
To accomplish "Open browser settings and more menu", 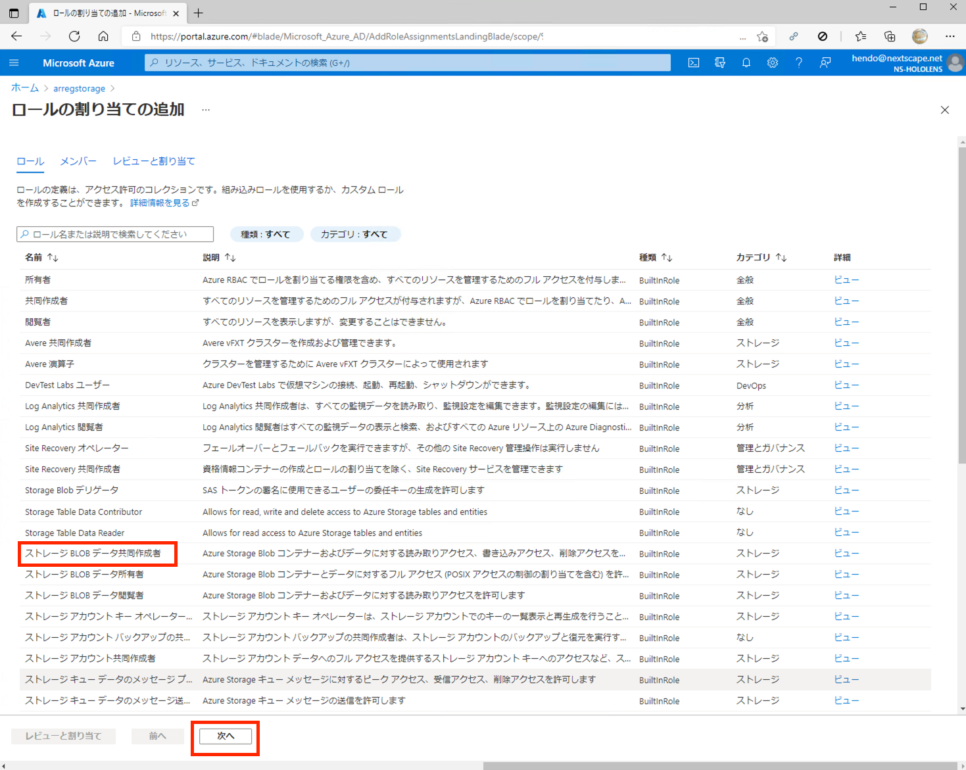I will [950, 36].
